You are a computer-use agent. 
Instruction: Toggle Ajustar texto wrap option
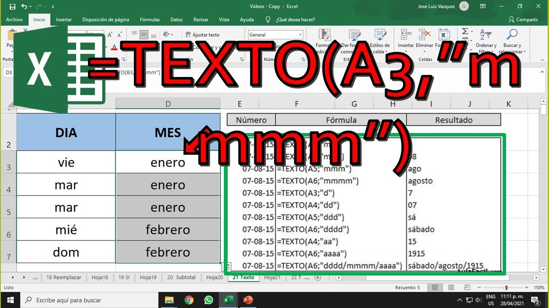click(202, 35)
